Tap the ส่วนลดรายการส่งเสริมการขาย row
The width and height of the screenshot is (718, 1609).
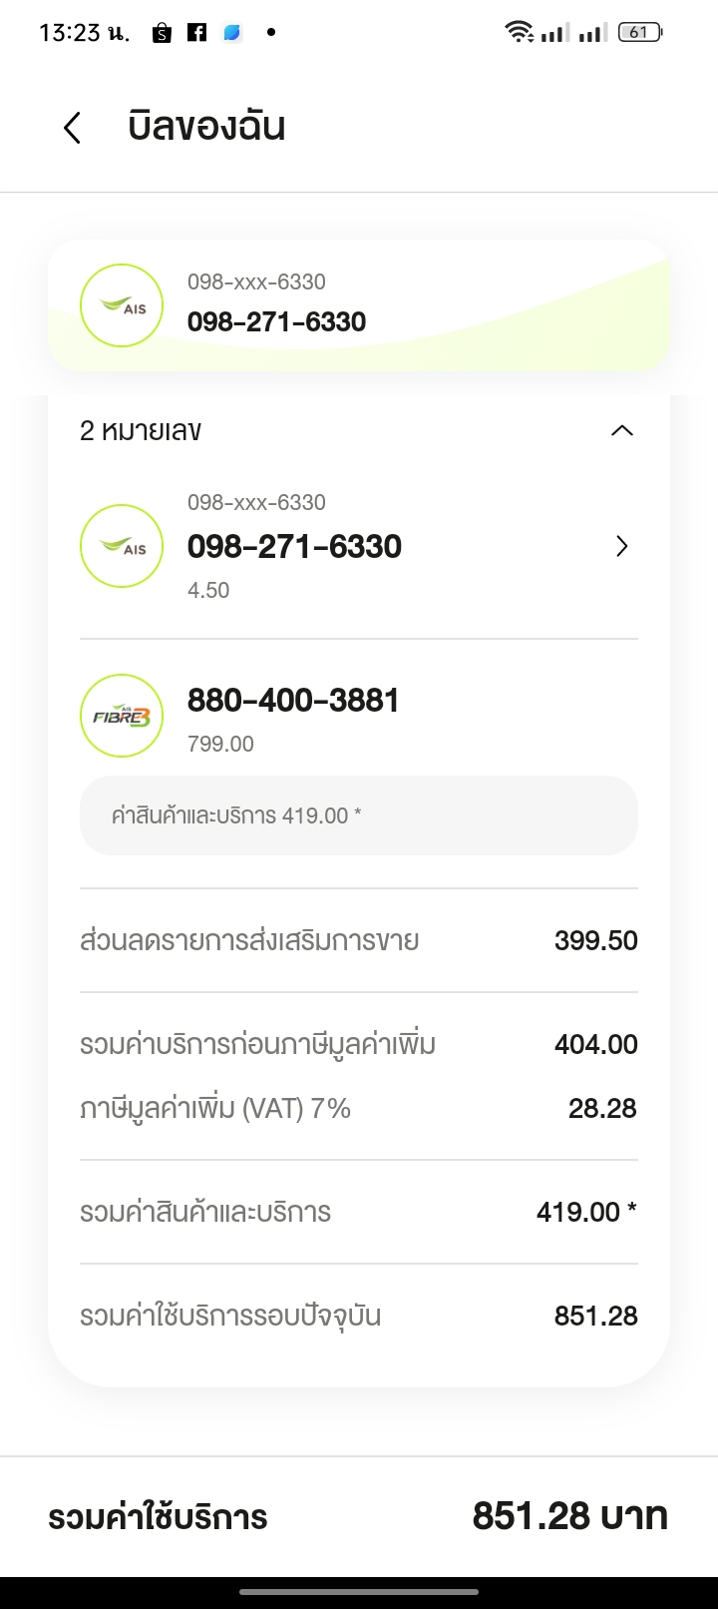[358, 940]
